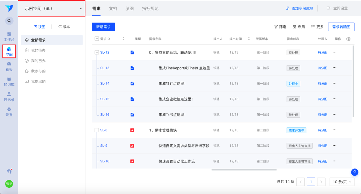Click the horizontal scrollbar under the table
The image size is (361, 194).
pos(244,170)
